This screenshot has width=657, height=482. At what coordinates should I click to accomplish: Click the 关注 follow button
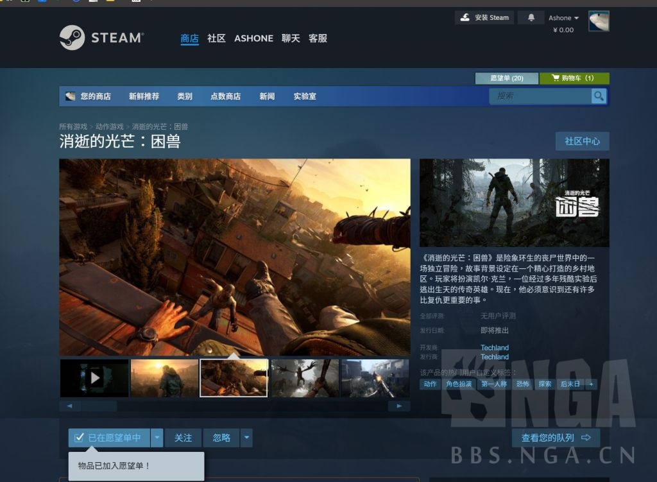183,438
